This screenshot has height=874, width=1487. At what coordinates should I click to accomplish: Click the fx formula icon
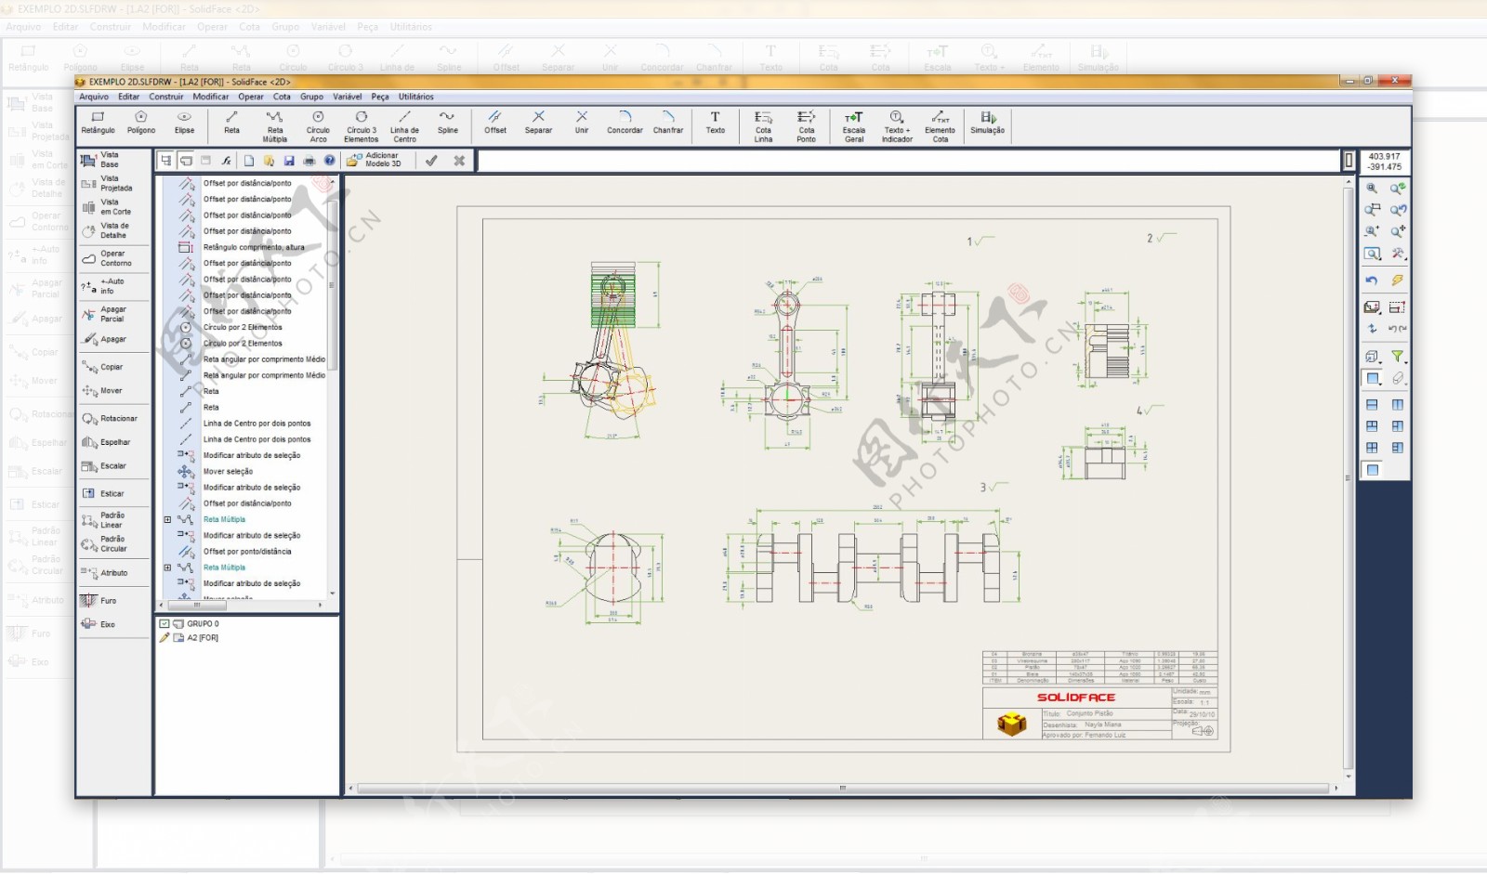tap(226, 161)
